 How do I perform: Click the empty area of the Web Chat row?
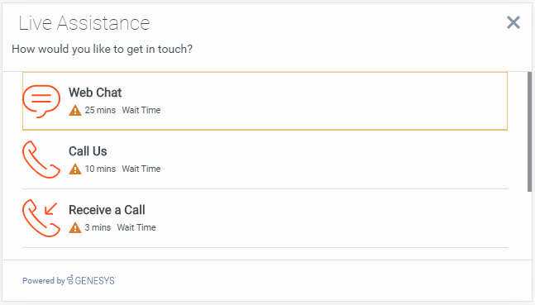[x=334, y=101]
